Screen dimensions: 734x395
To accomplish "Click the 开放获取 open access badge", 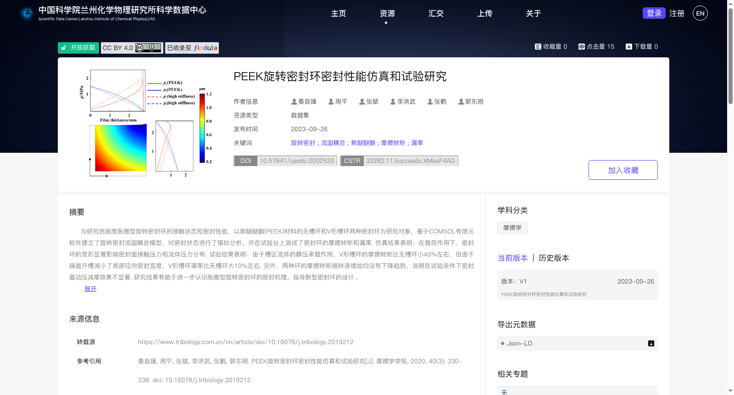I will click(78, 48).
